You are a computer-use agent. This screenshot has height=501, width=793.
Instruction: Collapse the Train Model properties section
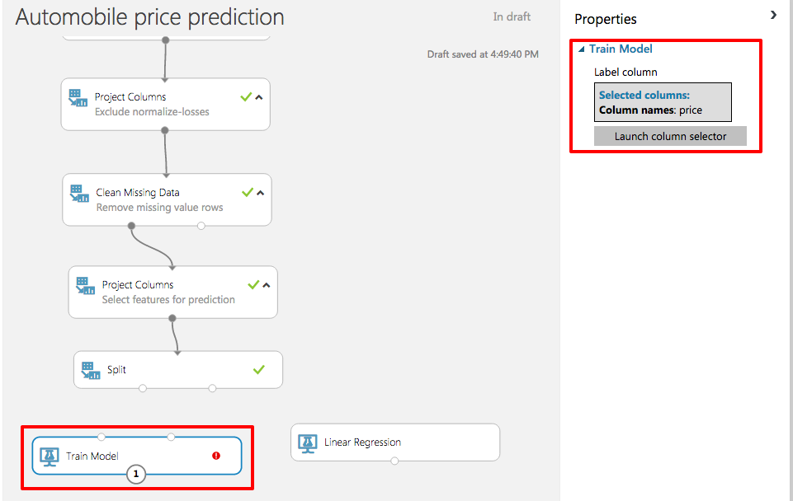point(582,49)
